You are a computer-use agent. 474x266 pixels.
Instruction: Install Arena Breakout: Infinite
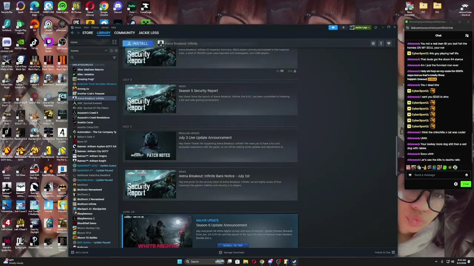[x=137, y=44]
